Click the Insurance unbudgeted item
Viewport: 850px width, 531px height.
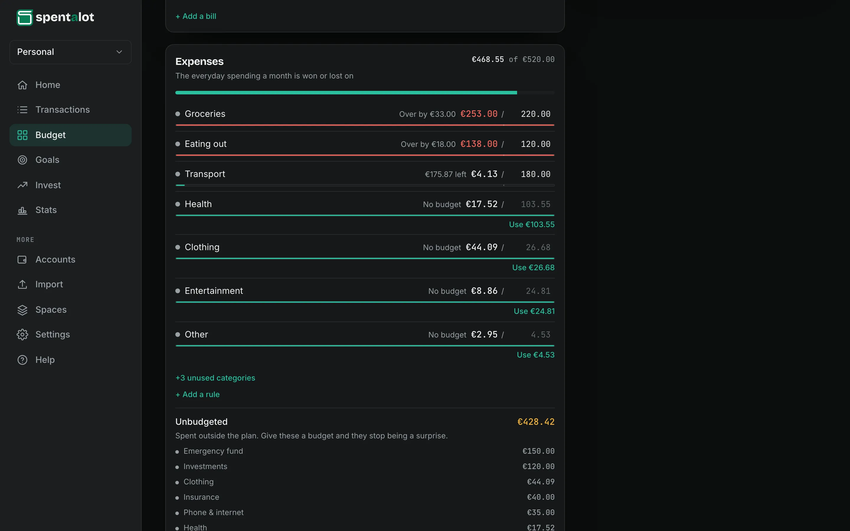(x=365, y=497)
